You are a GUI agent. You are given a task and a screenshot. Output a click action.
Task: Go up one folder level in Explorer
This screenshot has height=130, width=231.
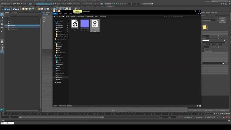[61, 17]
